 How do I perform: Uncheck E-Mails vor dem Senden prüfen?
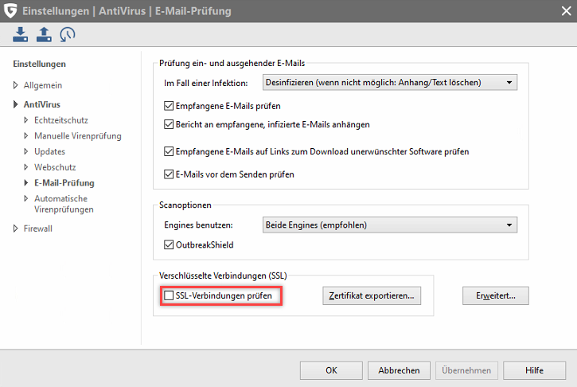point(169,174)
